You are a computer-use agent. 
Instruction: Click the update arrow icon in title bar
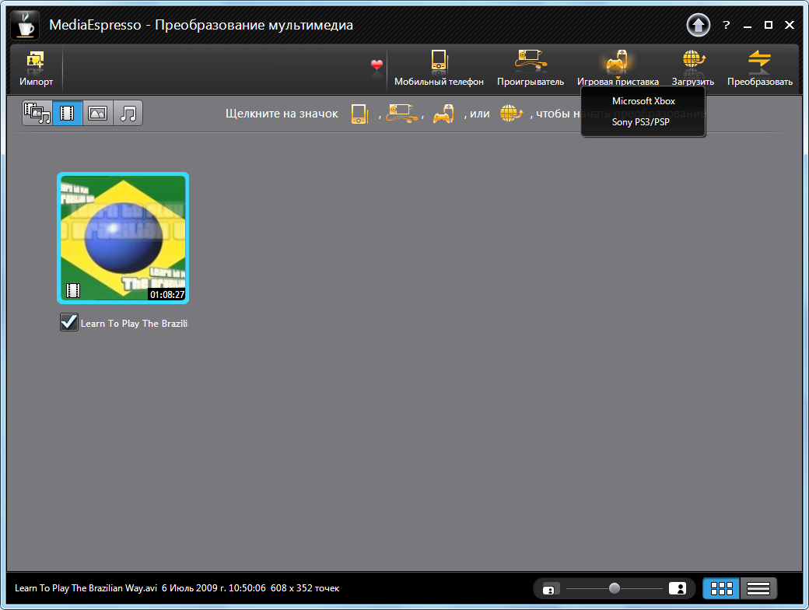(x=698, y=25)
